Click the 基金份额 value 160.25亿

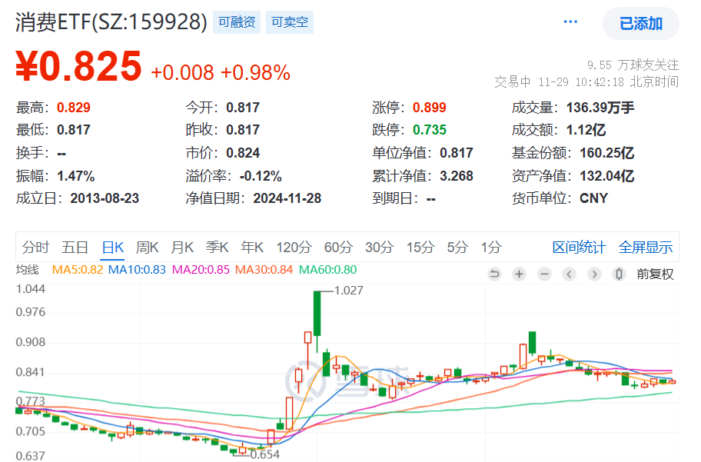point(607,153)
